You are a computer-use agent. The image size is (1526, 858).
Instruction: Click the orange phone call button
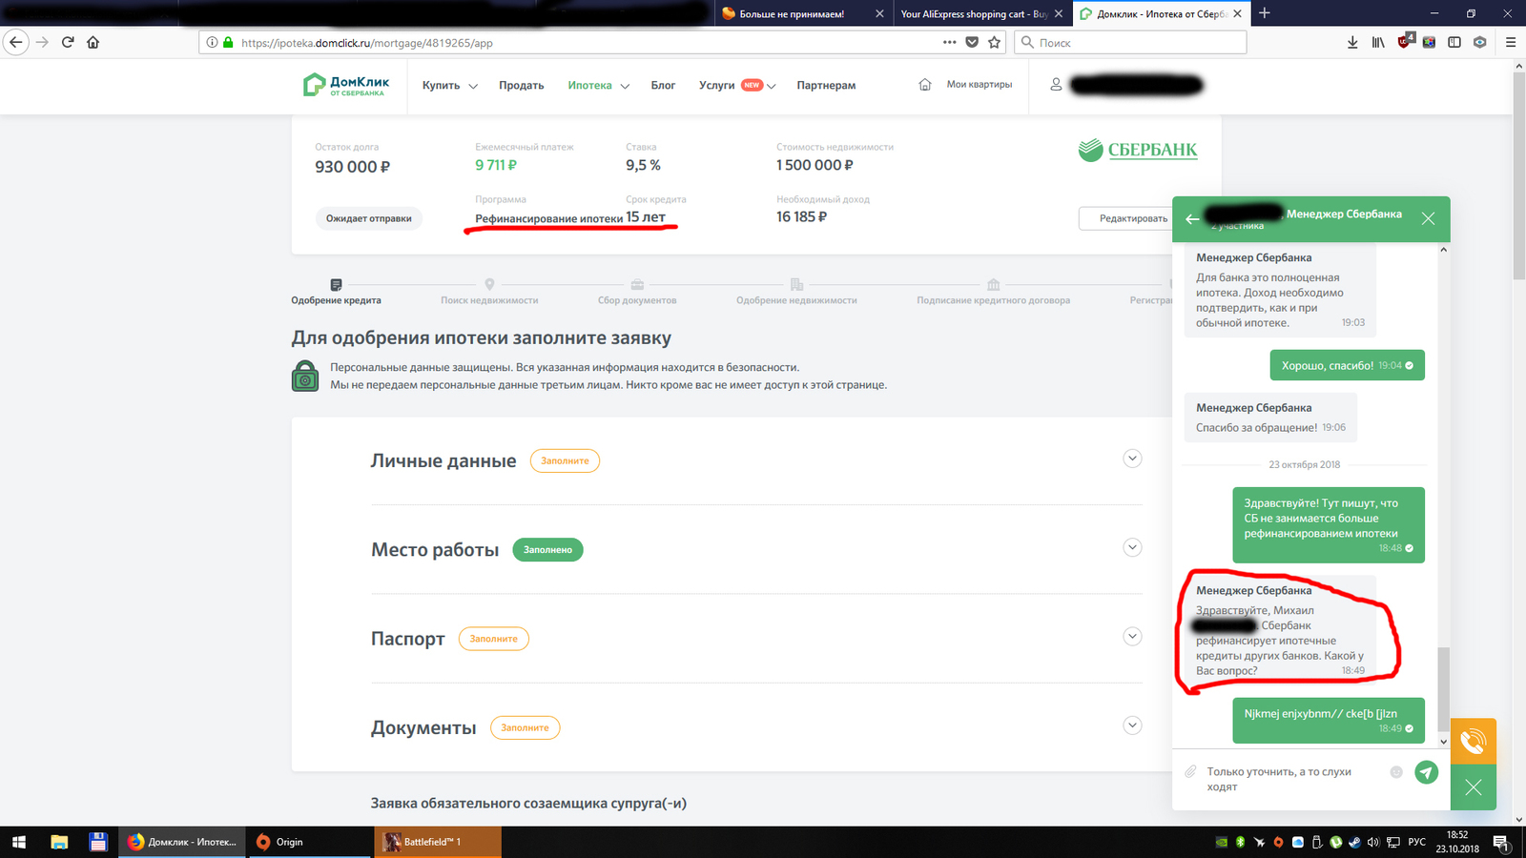coord(1474,741)
